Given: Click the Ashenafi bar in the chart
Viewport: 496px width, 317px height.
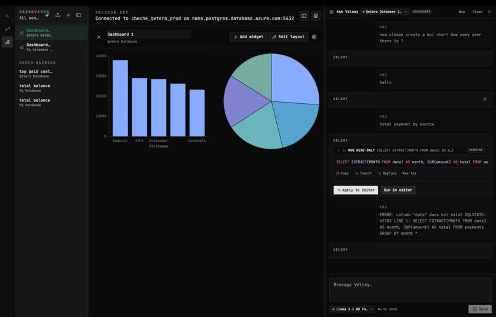Looking at the screenshot, I should (197, 113).
